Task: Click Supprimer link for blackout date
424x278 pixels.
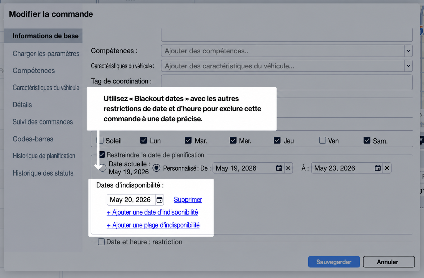Action: tap(188, 200)
